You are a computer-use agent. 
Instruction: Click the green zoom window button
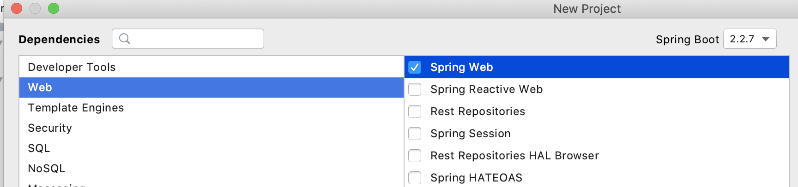[54, 8]
